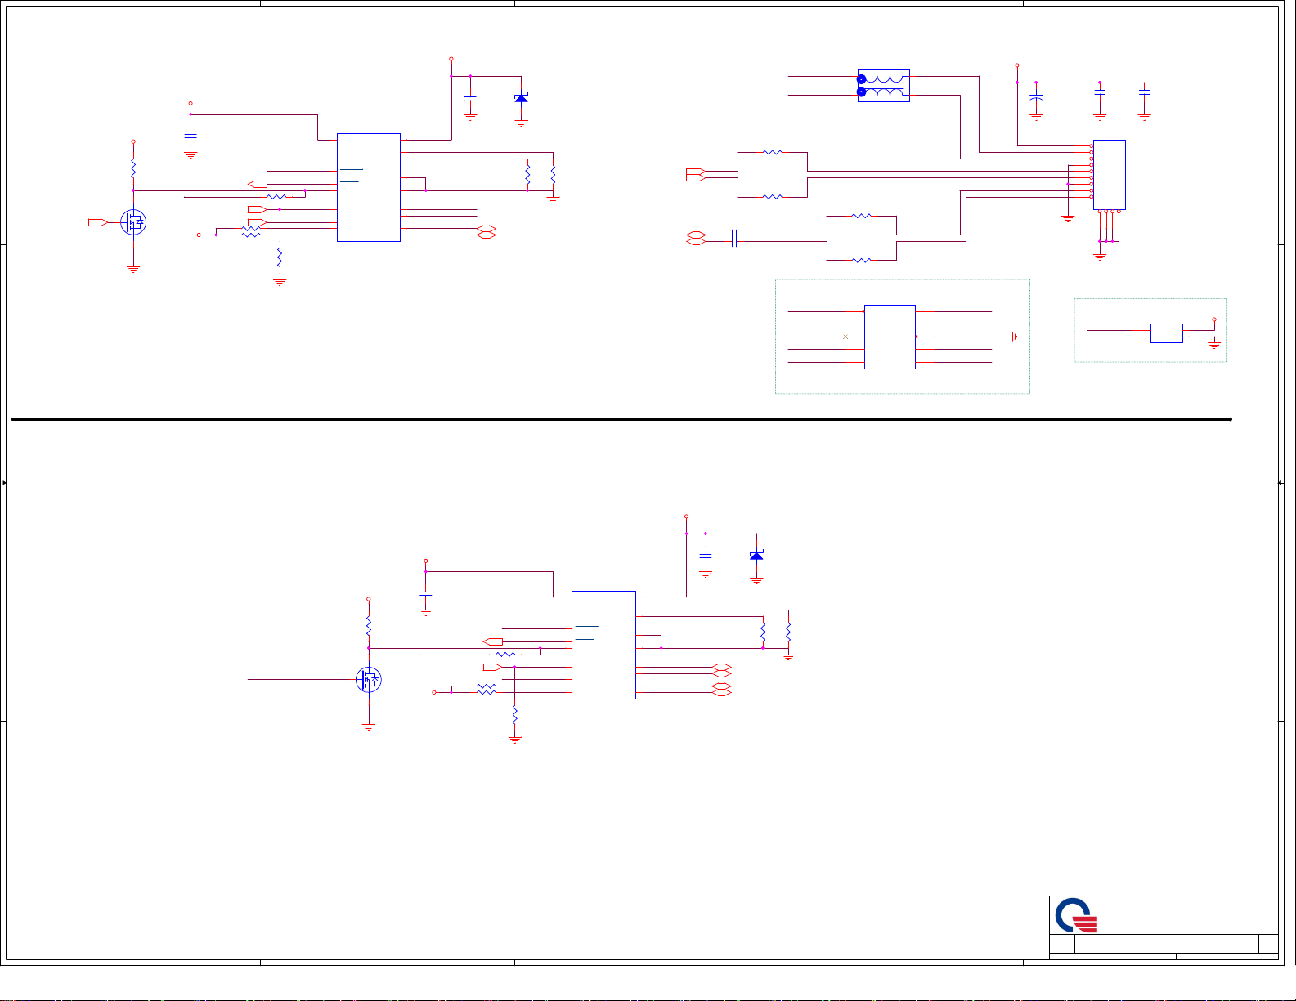Select the blue diode in the upper-left circuit

pyautogui.click(x=521, y=98)
